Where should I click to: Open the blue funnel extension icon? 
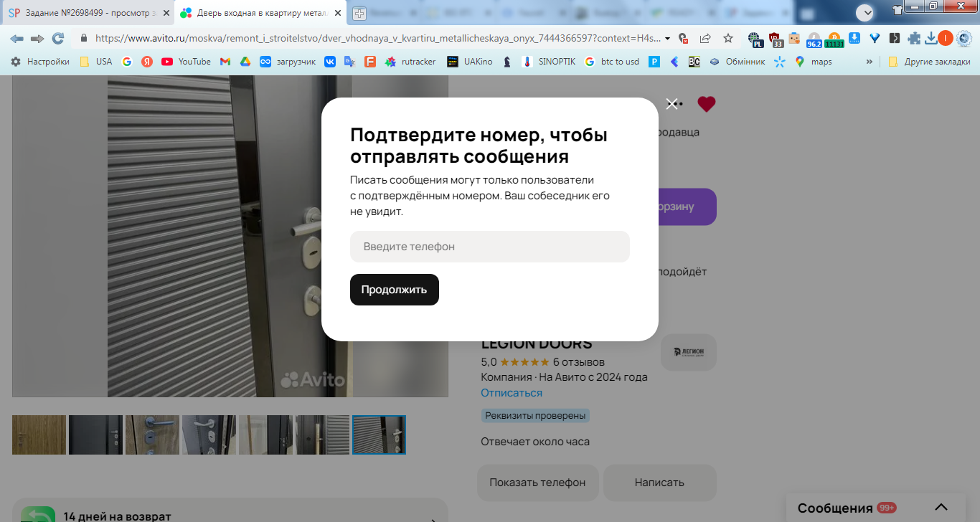[875, 38]
